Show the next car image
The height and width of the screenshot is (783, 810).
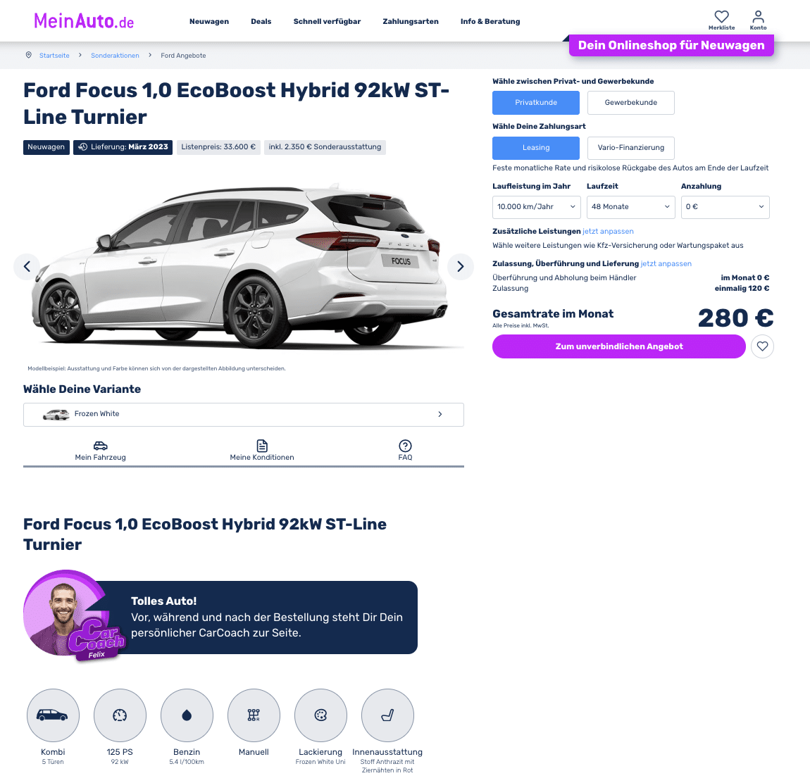point(460,266)
